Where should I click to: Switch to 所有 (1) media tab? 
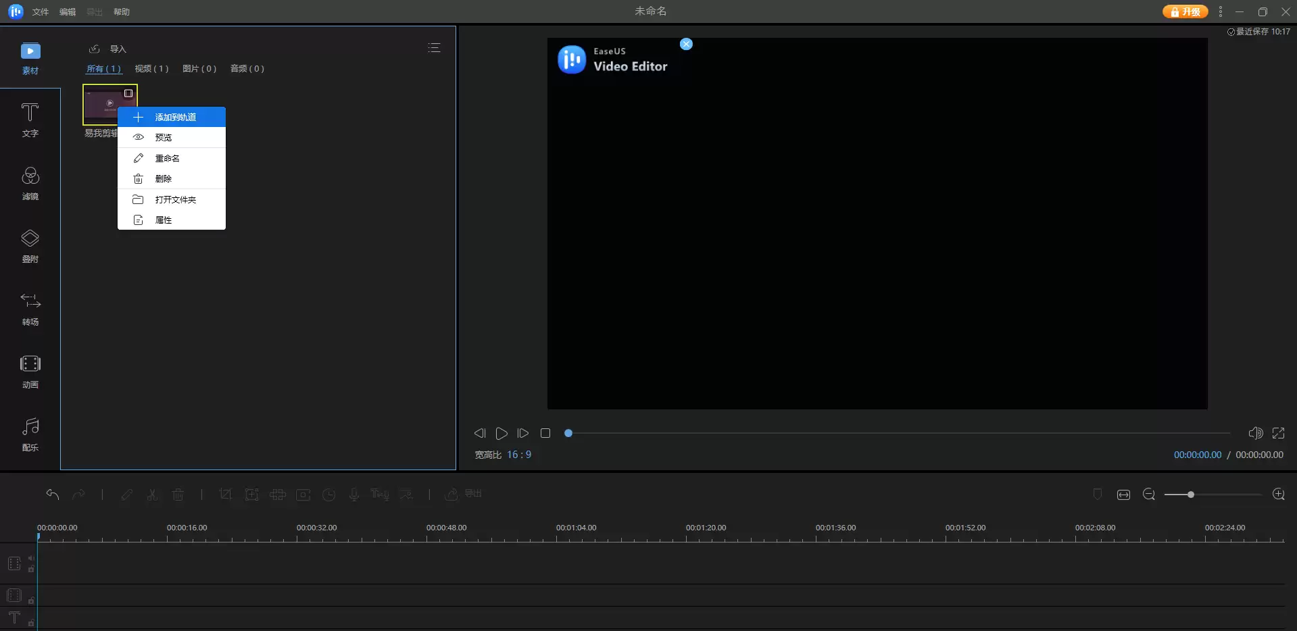[x=103, y=68]
